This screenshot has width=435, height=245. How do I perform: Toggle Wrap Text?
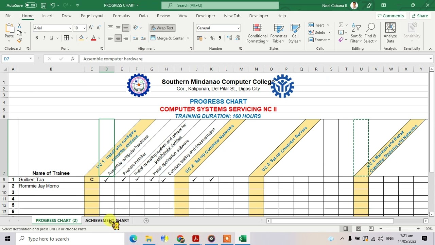coord(162,28)
